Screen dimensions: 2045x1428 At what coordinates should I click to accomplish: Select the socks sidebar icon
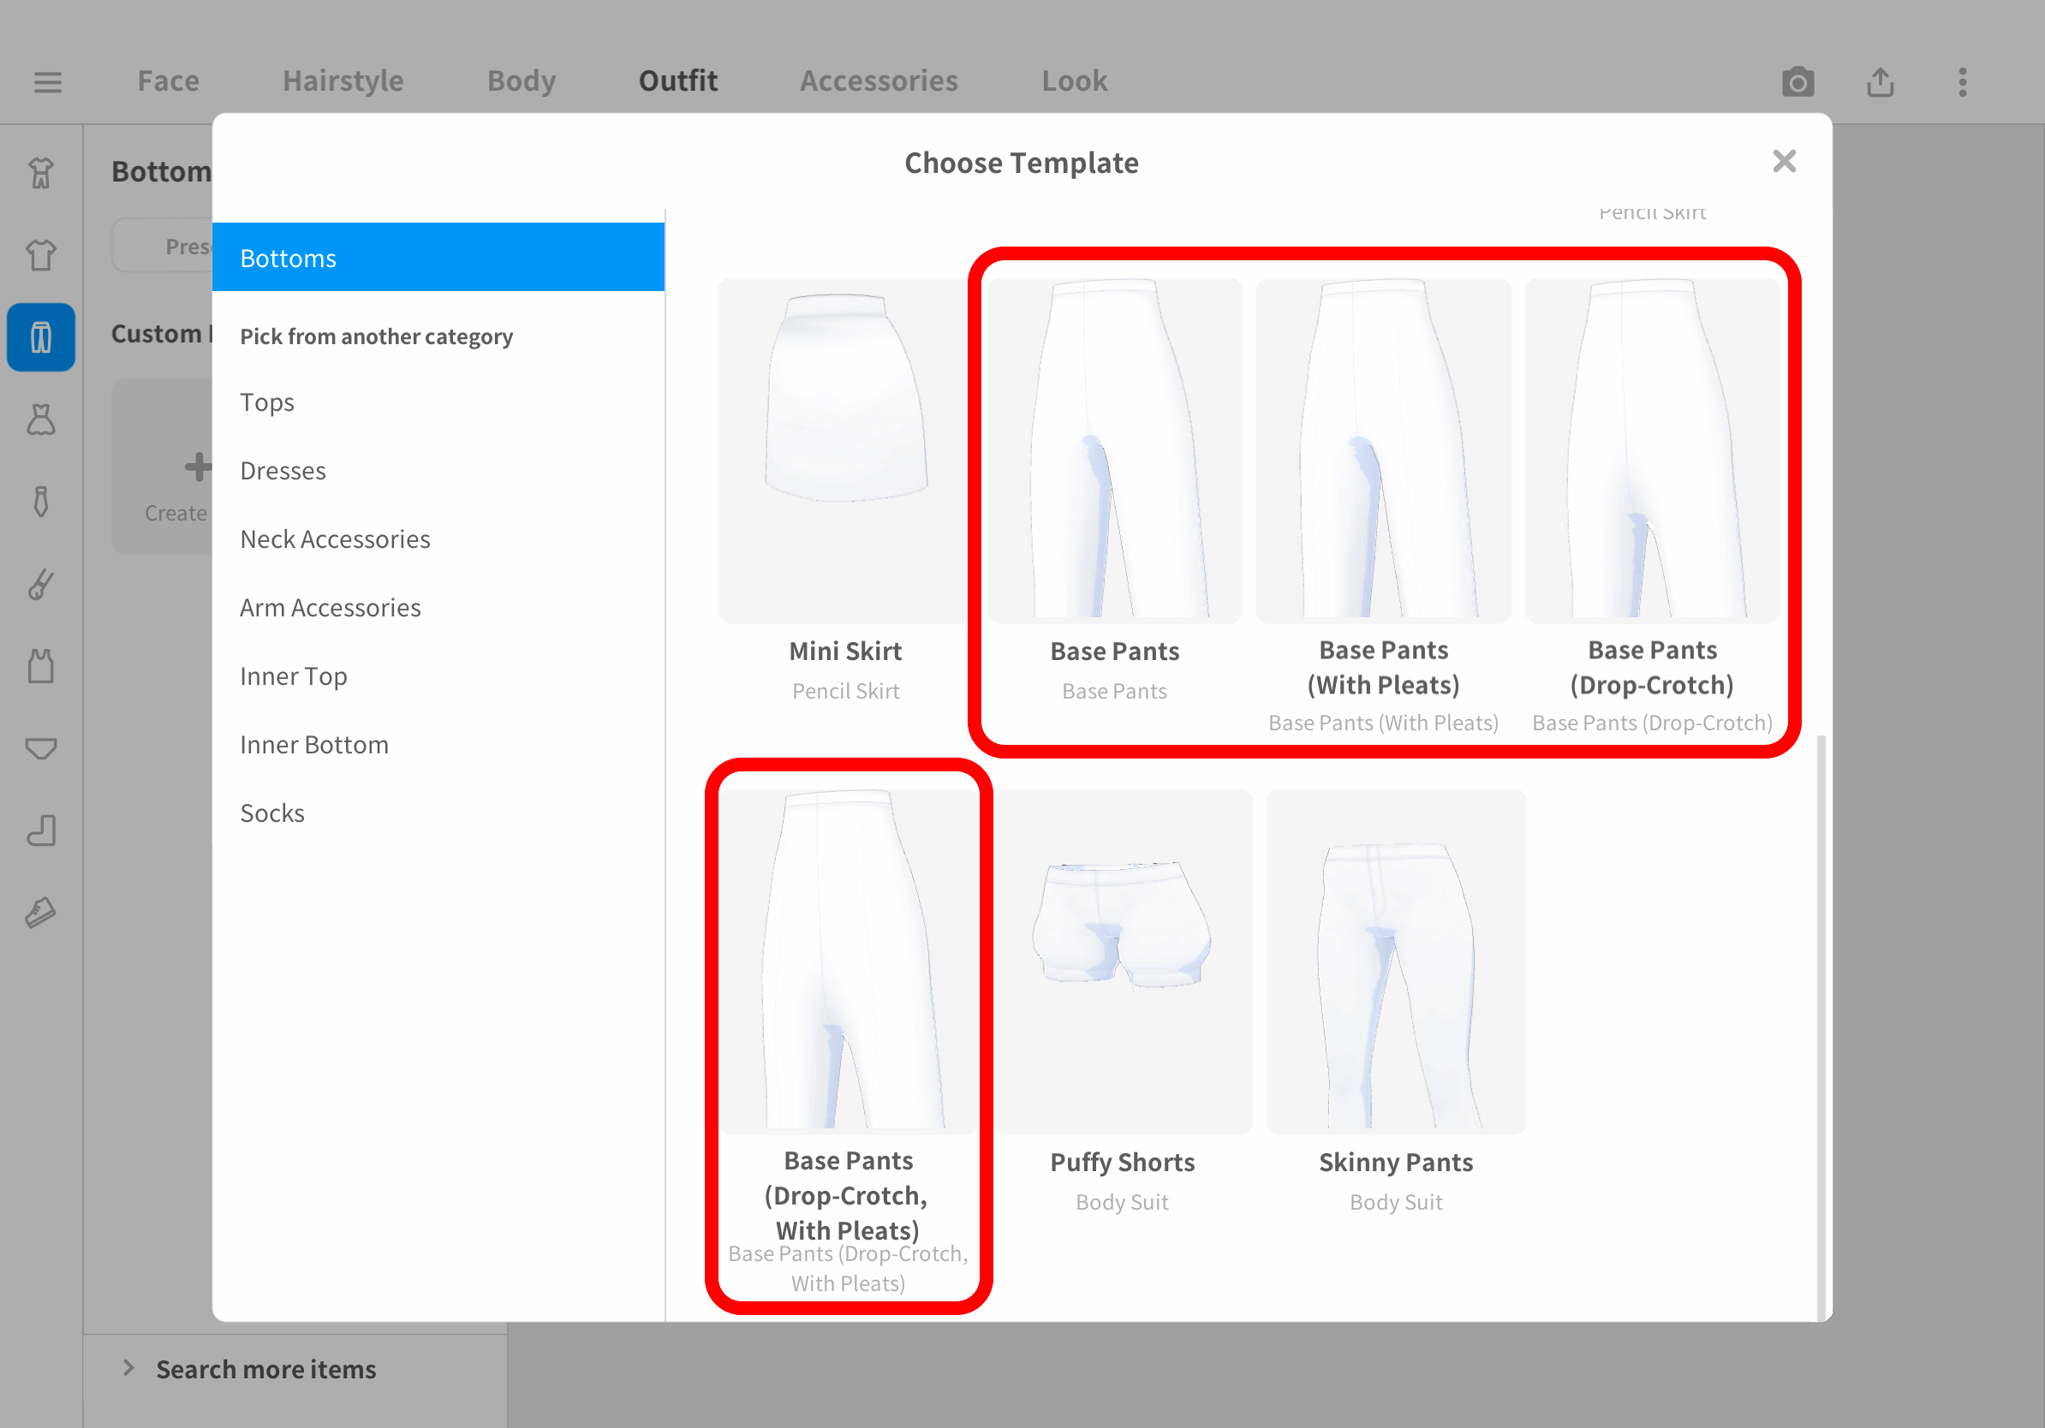coord(41,830)
